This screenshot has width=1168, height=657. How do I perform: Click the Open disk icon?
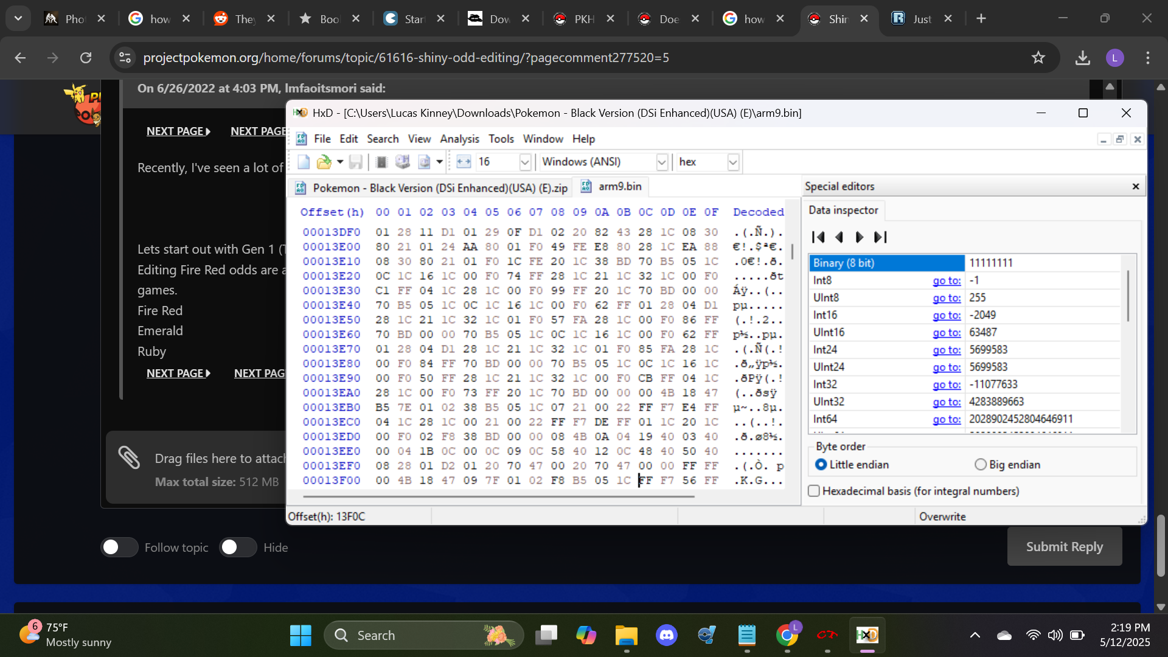402,162
